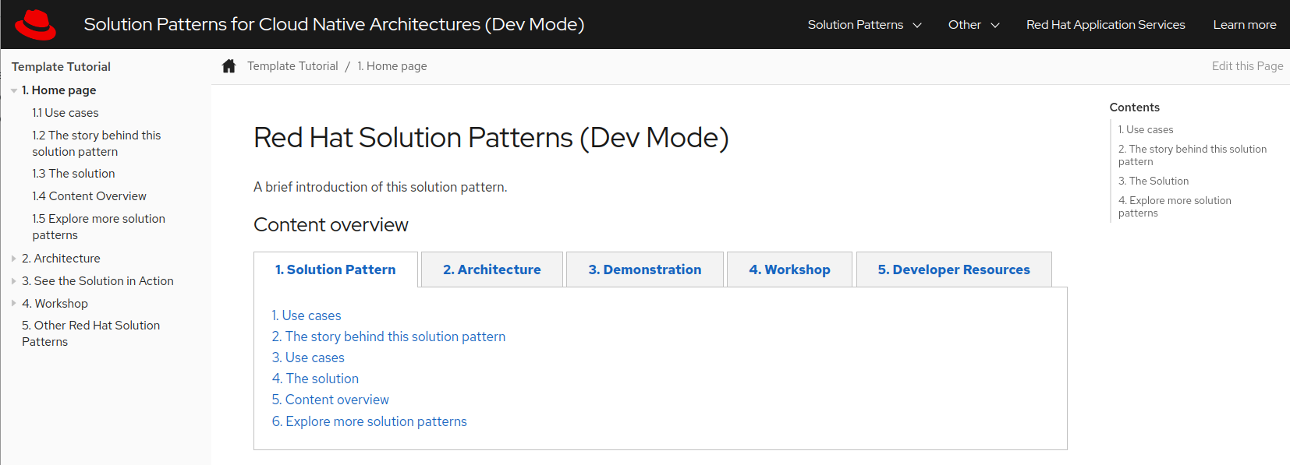The height and width of the screenshot is (465, 1290).
Task: Switch to the 4. Workshop tab
Action: [x=789, y=269]
